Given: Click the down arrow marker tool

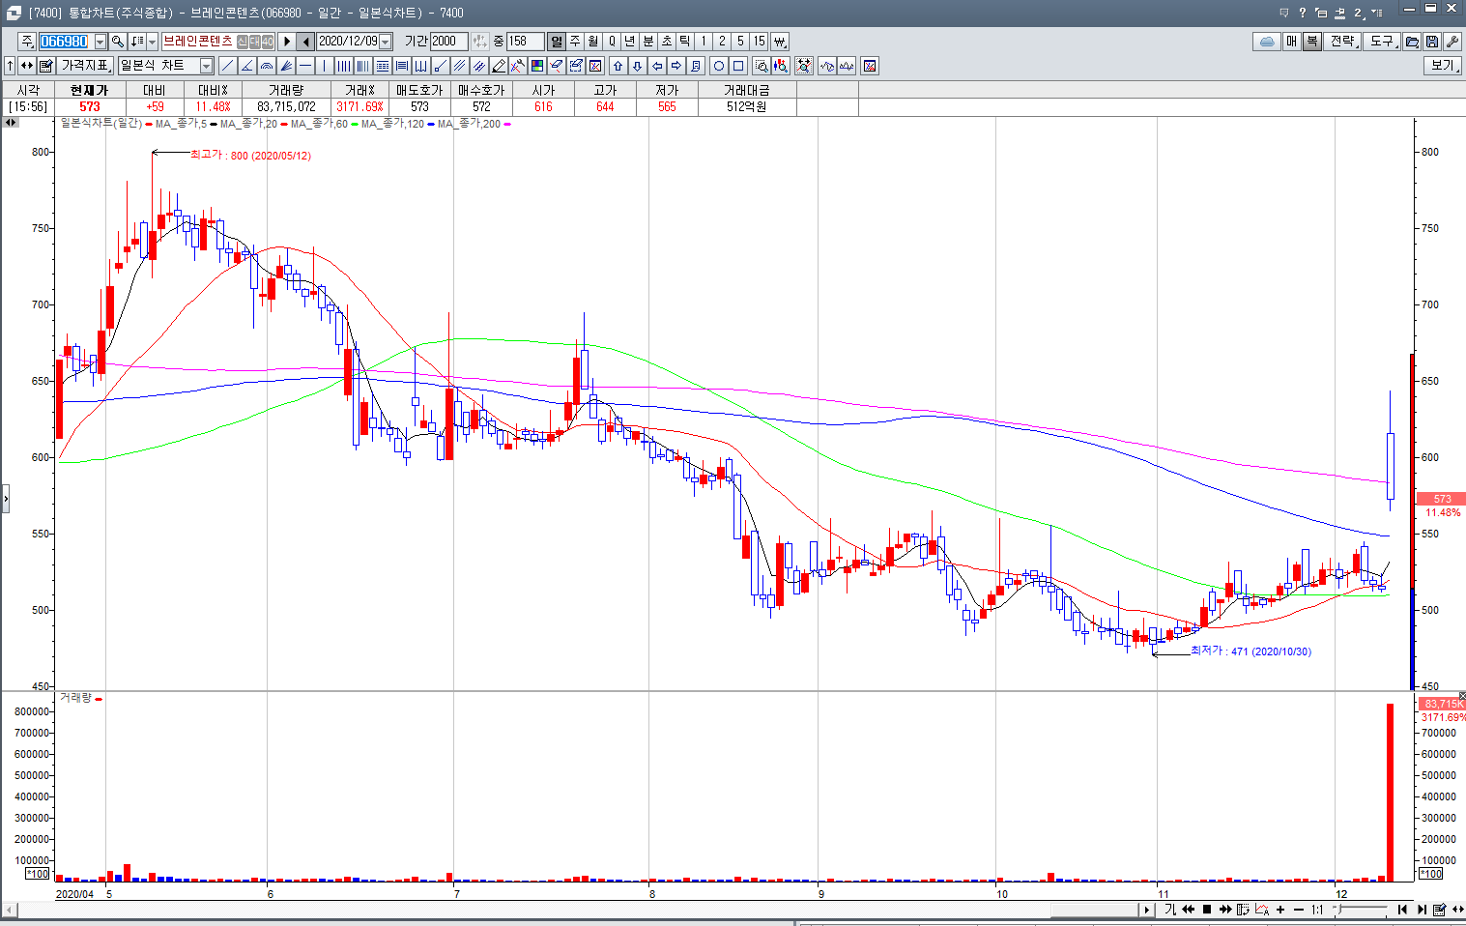Looking at the screenshot, I should click(x=638, y=66).
